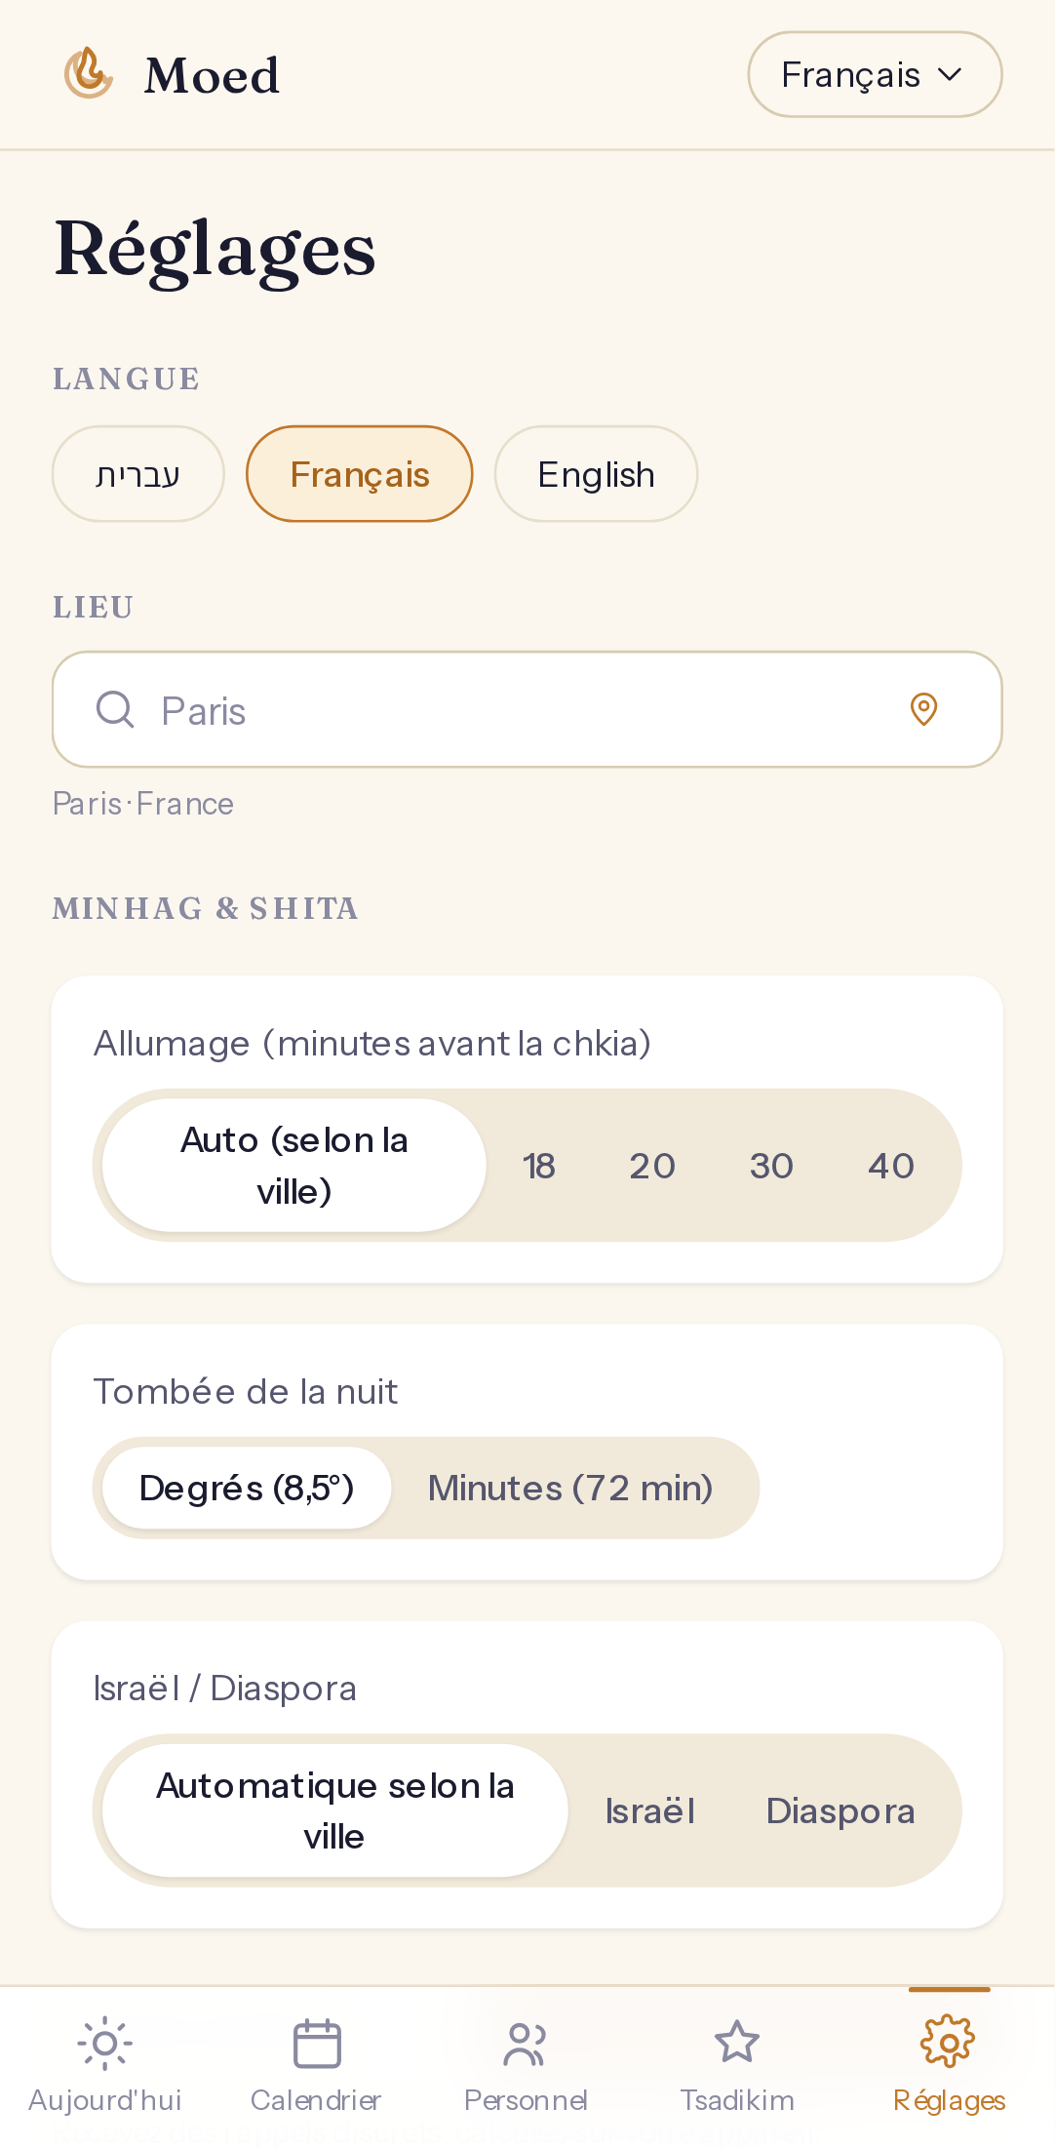Click the magnifier search icon

pos(115,709)
